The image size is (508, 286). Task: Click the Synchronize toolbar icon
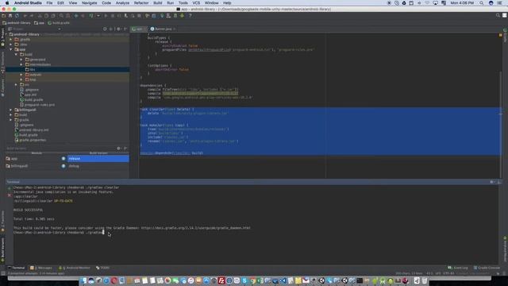[17, 16]
